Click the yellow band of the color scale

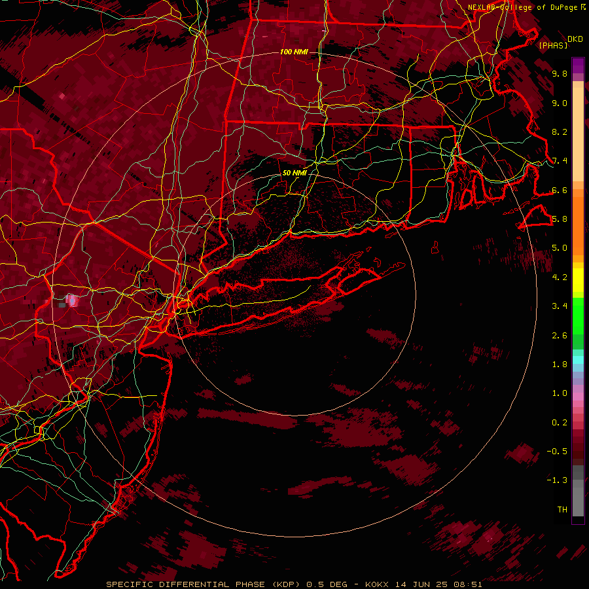click(x=578, y=280)
